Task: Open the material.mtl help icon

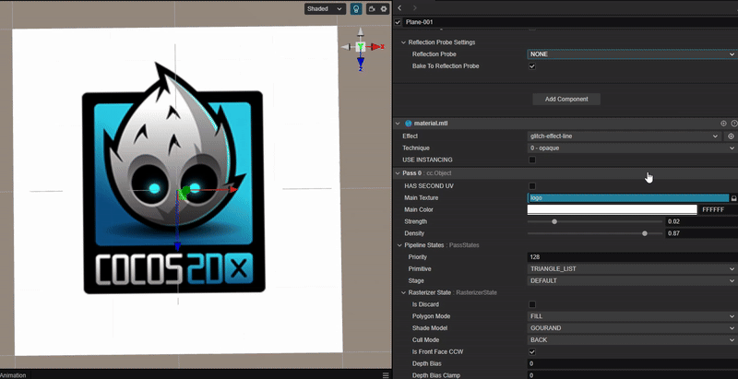Action: [x=734, y=124]
